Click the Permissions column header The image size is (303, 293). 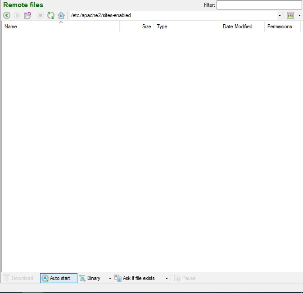tap(280, 27)
